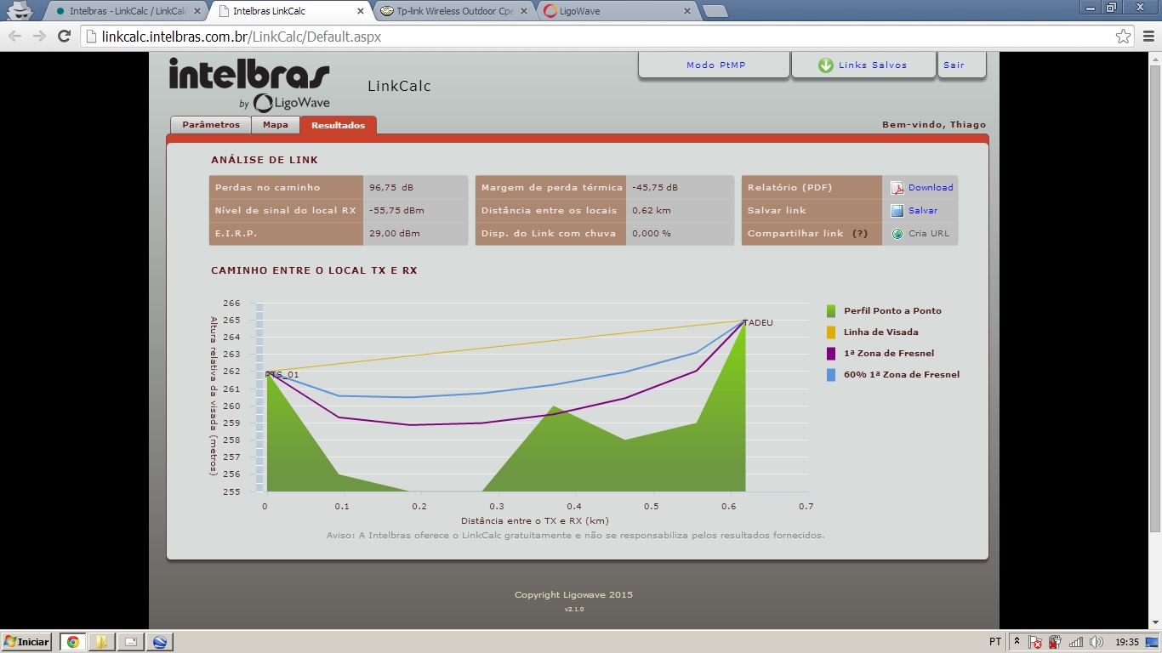Click the Action Center flag tray icon
The image size is (1162, 653).
tap(1035, 642)
